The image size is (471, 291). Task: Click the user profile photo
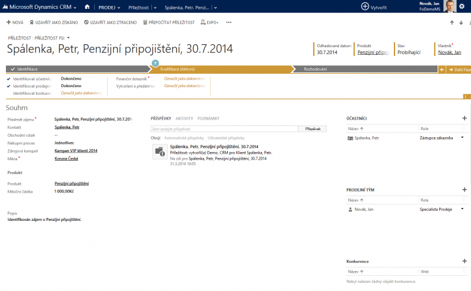(x=450, y=6)
